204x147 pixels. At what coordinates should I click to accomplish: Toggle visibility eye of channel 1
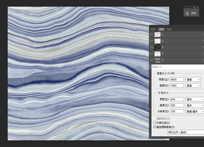(x=152, y=34)
